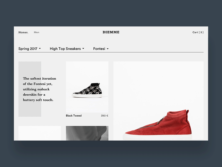Expand the Fontesi model dropdown
The width and height of the screenshot is (222, 167).
pos(101,49)
